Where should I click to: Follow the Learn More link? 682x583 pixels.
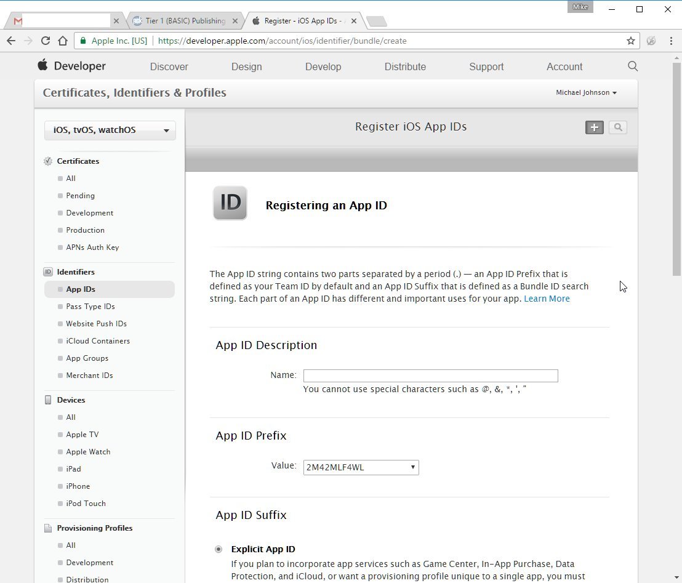click(547, 299)
